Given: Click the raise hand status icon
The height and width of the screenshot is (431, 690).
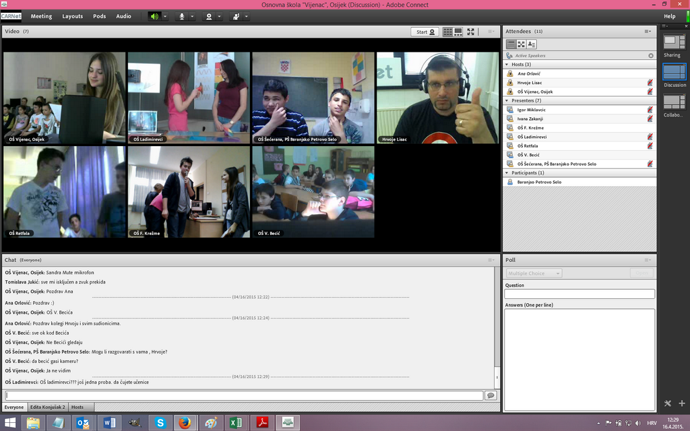Looking at the screenshot, I should pos(236,16).
